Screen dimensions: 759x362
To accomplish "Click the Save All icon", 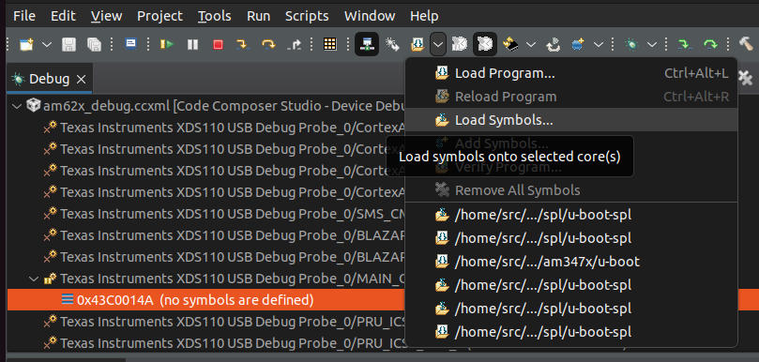I will point(94,45).
